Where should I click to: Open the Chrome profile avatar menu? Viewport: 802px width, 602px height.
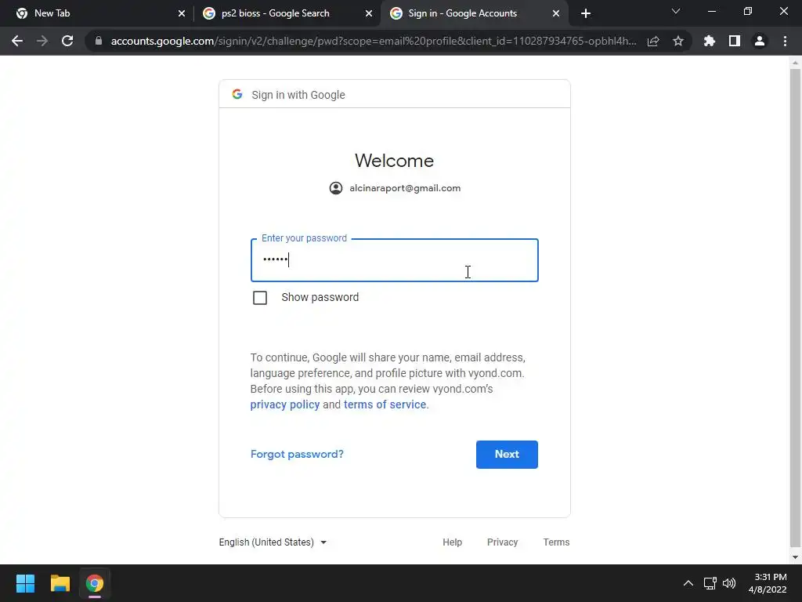coord(760,41)
